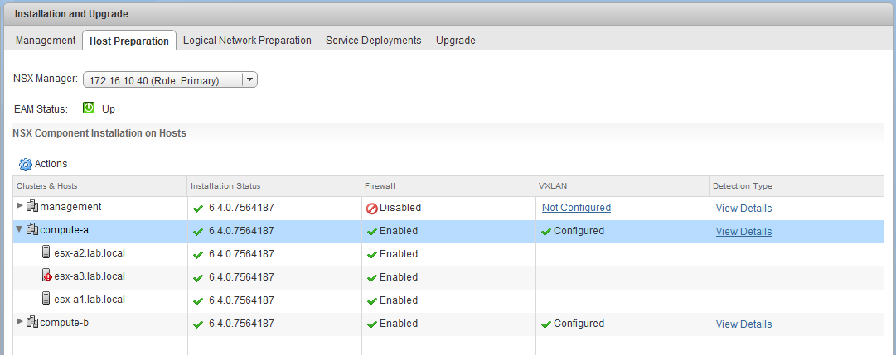Expand the management cluster tree node
The width and height of the screenshot is (896, 355).
click(20, 206)
